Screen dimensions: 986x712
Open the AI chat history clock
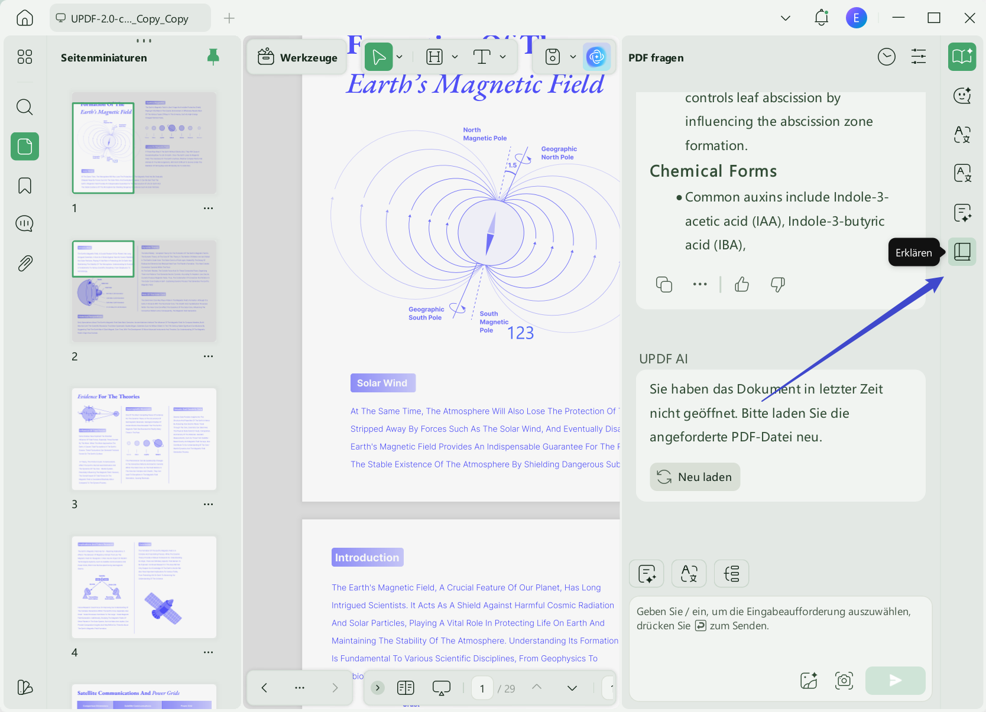[887, 57]
